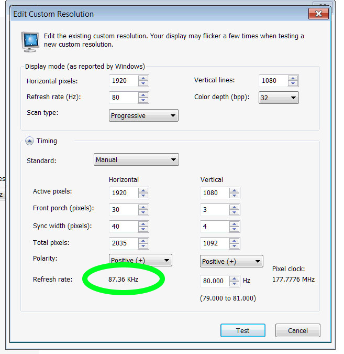Open the Color depth dropdown
Screen dimensions: 344x354
[x=279, y=98]
